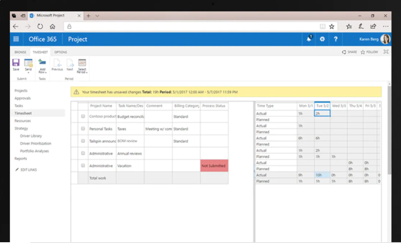Open Driver Prioritization link
The image size is (401, 243).
(x=35, y=143)
